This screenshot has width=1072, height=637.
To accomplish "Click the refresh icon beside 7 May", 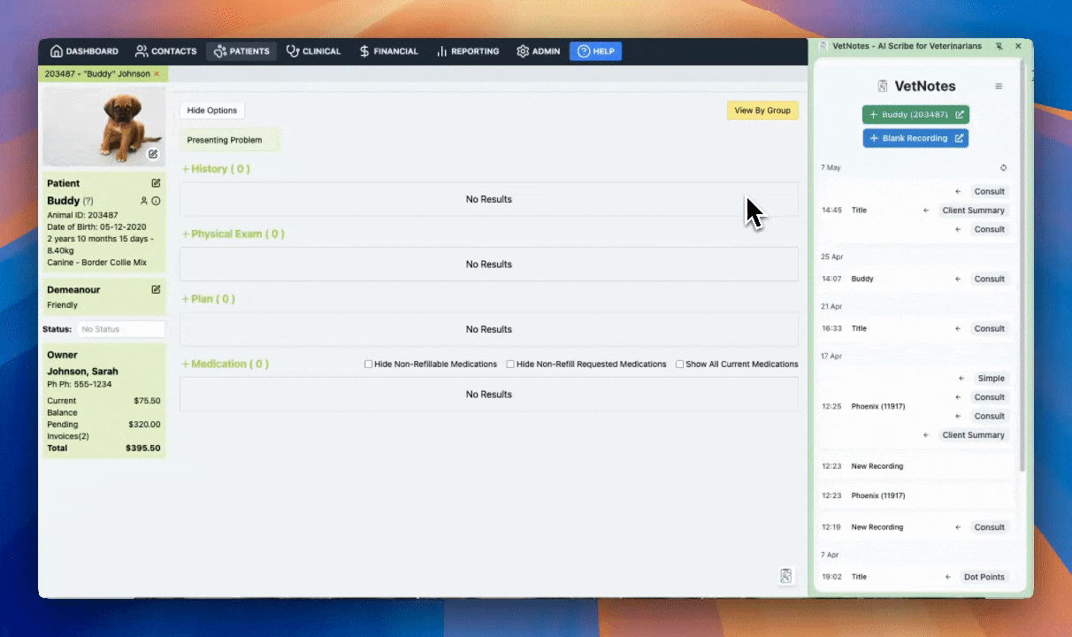I will point(1003,168).
